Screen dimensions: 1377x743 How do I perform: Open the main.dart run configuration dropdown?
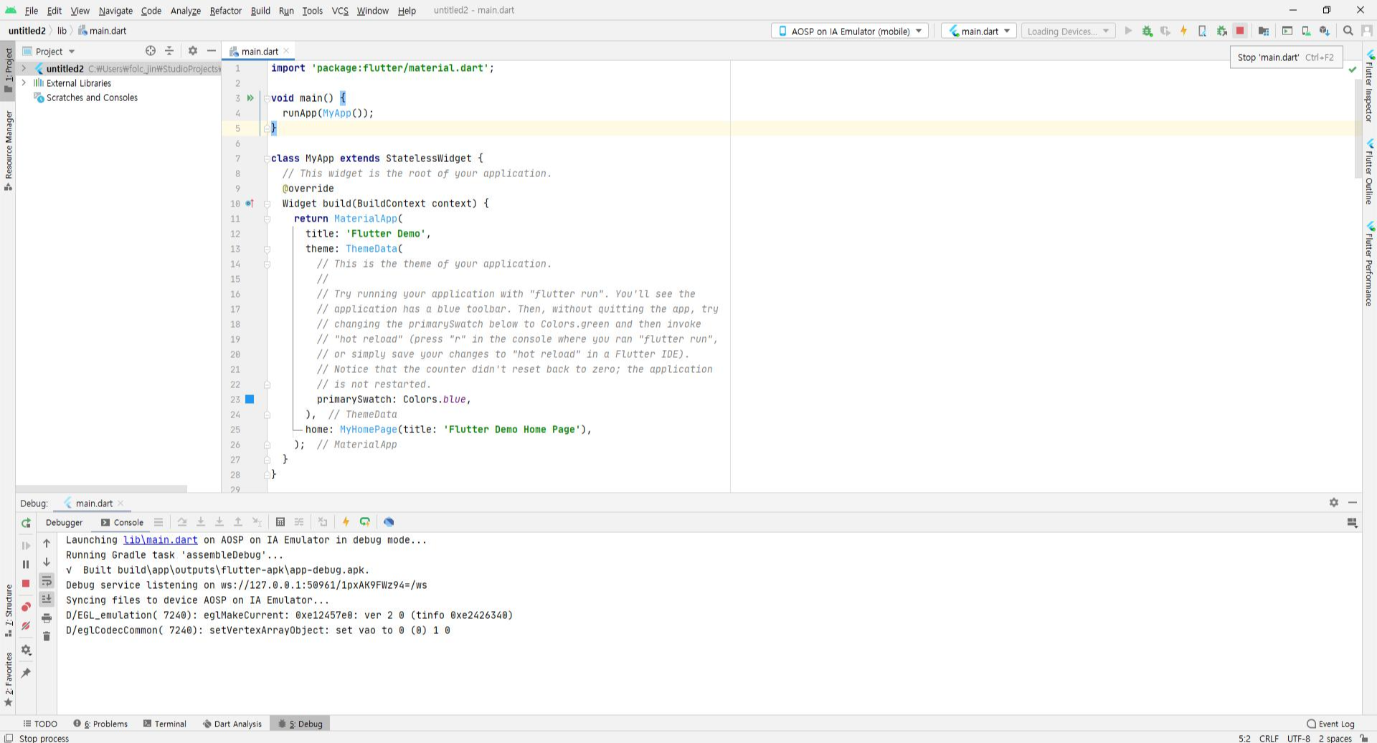[x=978, y=31]
